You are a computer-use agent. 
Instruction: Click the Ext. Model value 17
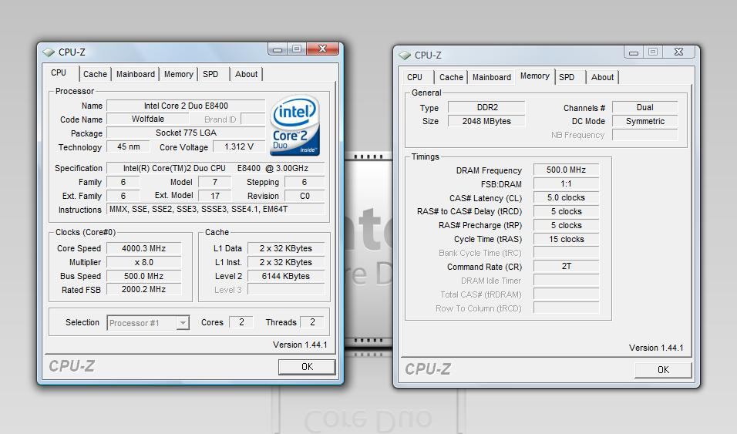pyautogui.click(x=215, y=196)
